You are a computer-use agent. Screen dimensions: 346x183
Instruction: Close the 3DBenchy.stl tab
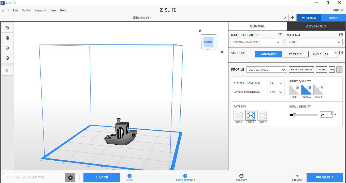[x=285, y=18]
